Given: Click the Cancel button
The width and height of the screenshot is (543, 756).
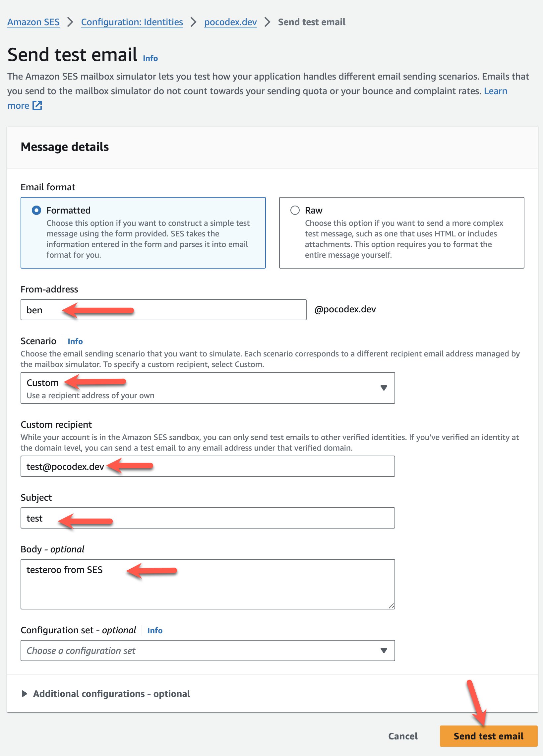Looking at the screenshot, I should click(x=403, y=736).
